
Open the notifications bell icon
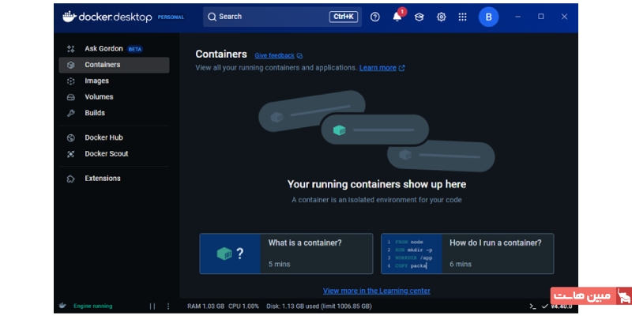click(397, 17)
